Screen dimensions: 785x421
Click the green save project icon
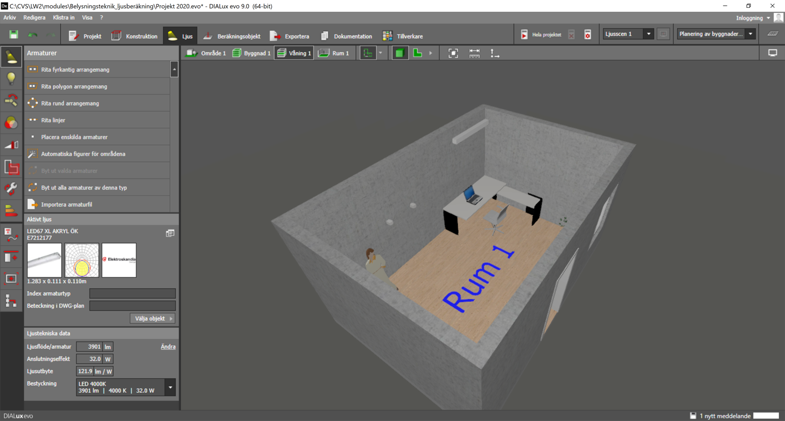14,35
